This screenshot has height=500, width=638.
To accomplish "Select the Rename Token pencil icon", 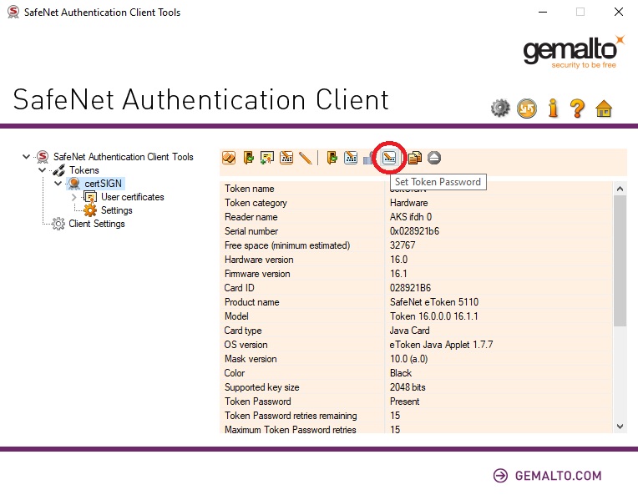I will pyautogui.click(x=306, y=157).
